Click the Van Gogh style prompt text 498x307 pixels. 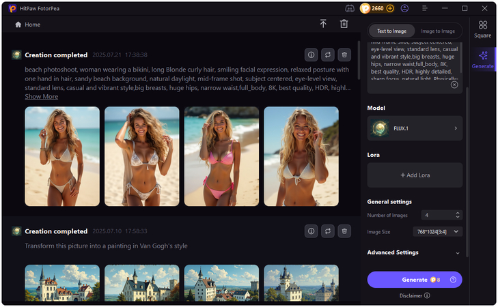pos(106,246)
